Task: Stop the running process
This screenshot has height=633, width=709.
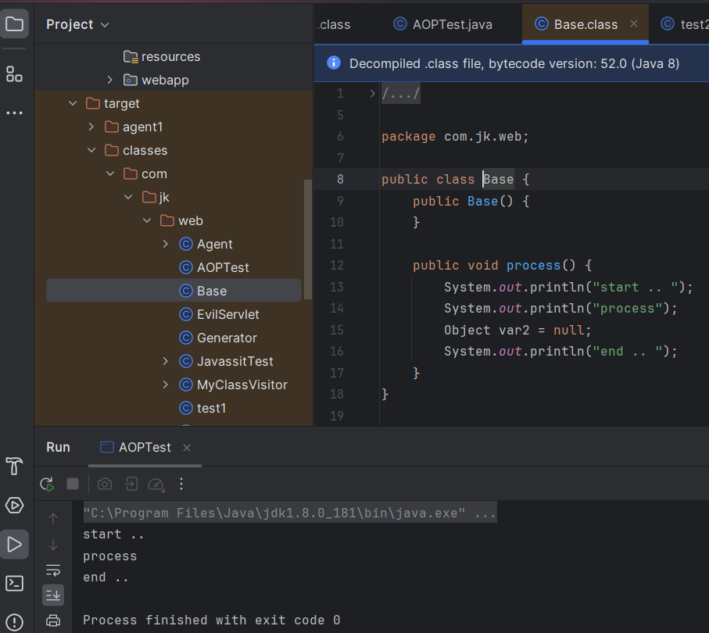Action: pyautogui.click(x=73, y=485)
